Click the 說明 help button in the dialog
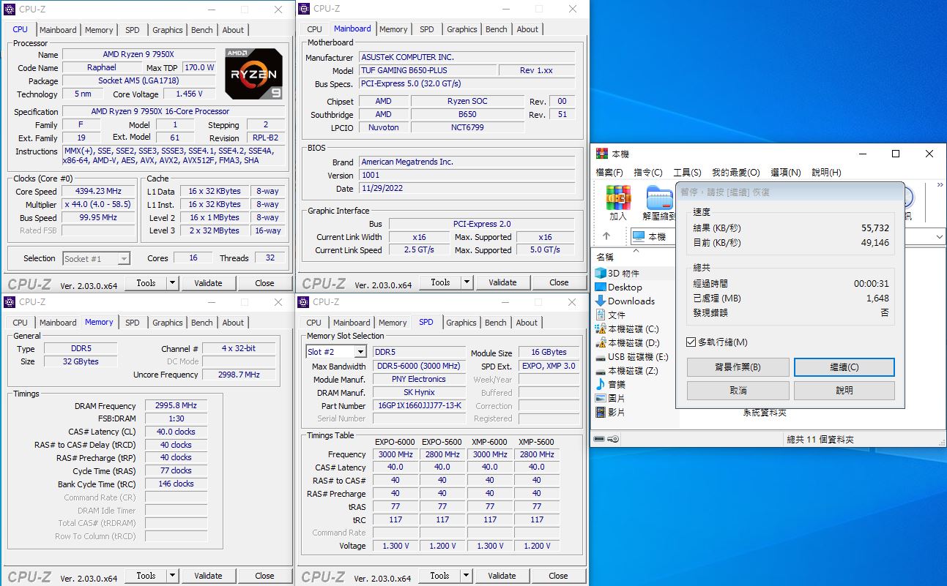This screenshot has width=947, height=586. pyautogui.click(x=844, y=391)
